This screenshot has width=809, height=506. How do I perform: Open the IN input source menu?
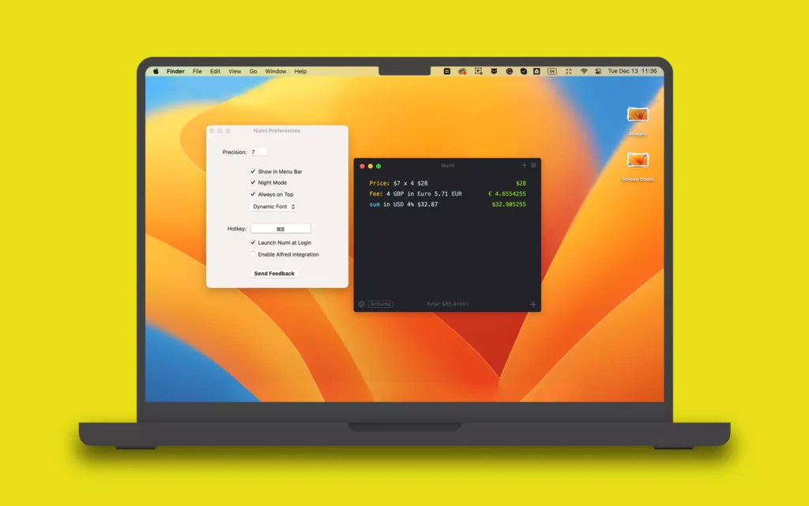coord(552,71)
